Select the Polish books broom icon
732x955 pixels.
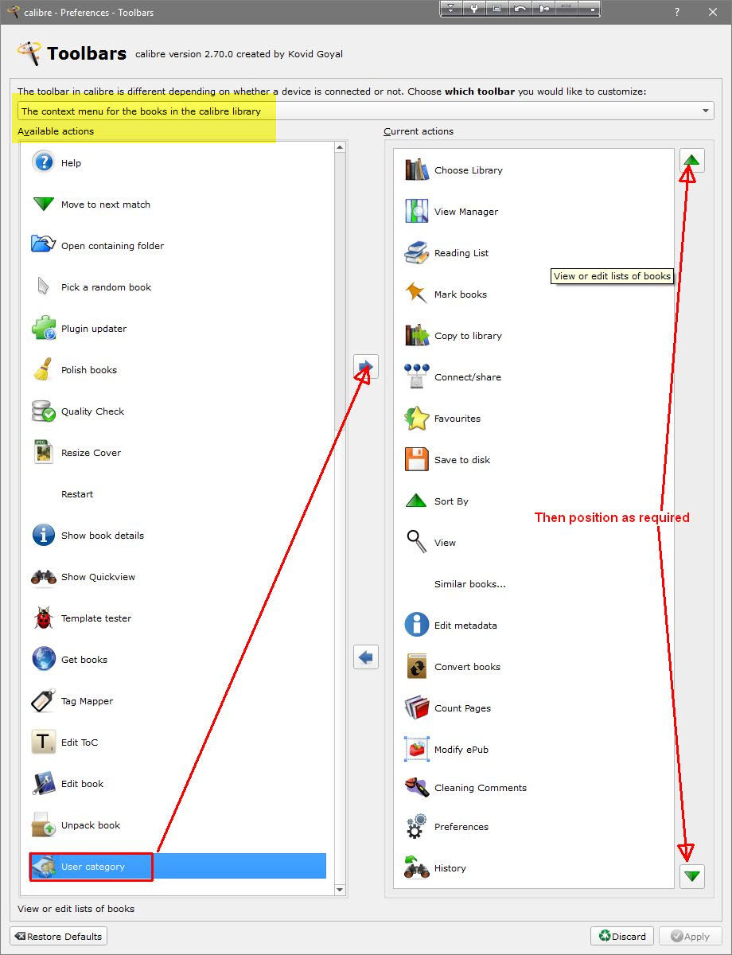coord(43,369)
